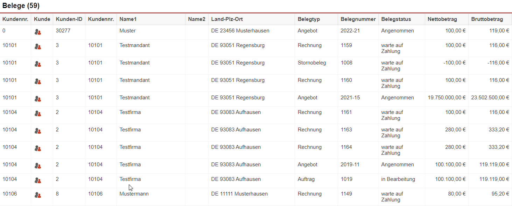Sort by the Nettobetrag column header
This screenshot has height=206, width=512.
[442, 19]
